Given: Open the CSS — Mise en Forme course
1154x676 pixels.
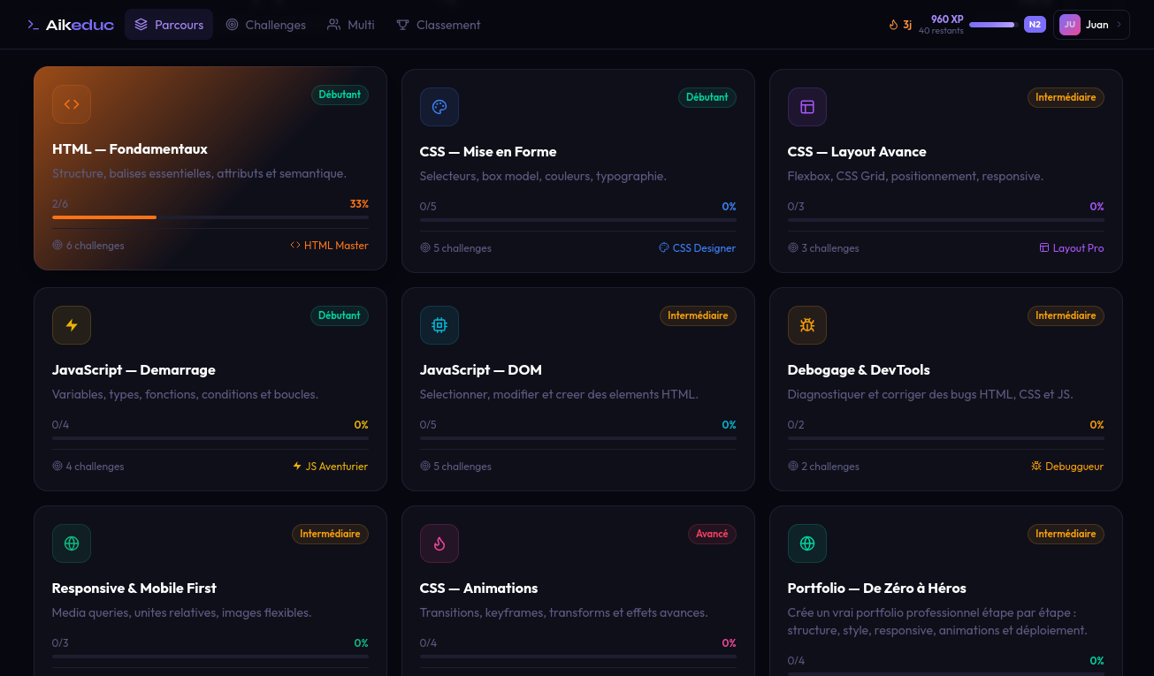Looking at the screenshot, I should [x=488, y=152].
